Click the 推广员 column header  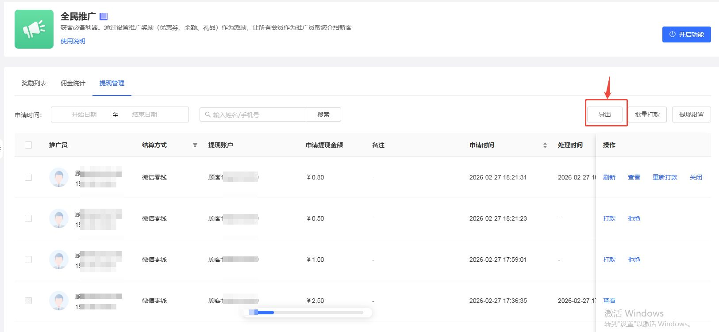[58, 145]
